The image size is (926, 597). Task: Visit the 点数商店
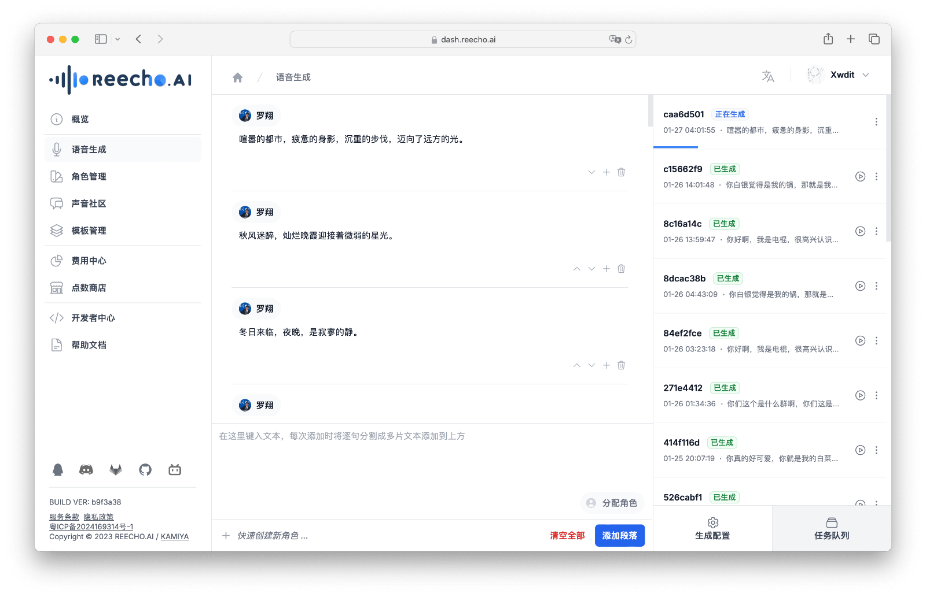(x=89, y=287)
